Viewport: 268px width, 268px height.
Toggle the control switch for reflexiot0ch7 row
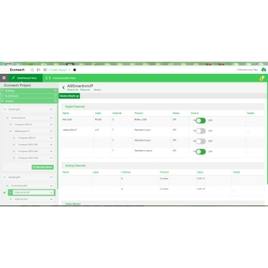(x=200, y=131)
